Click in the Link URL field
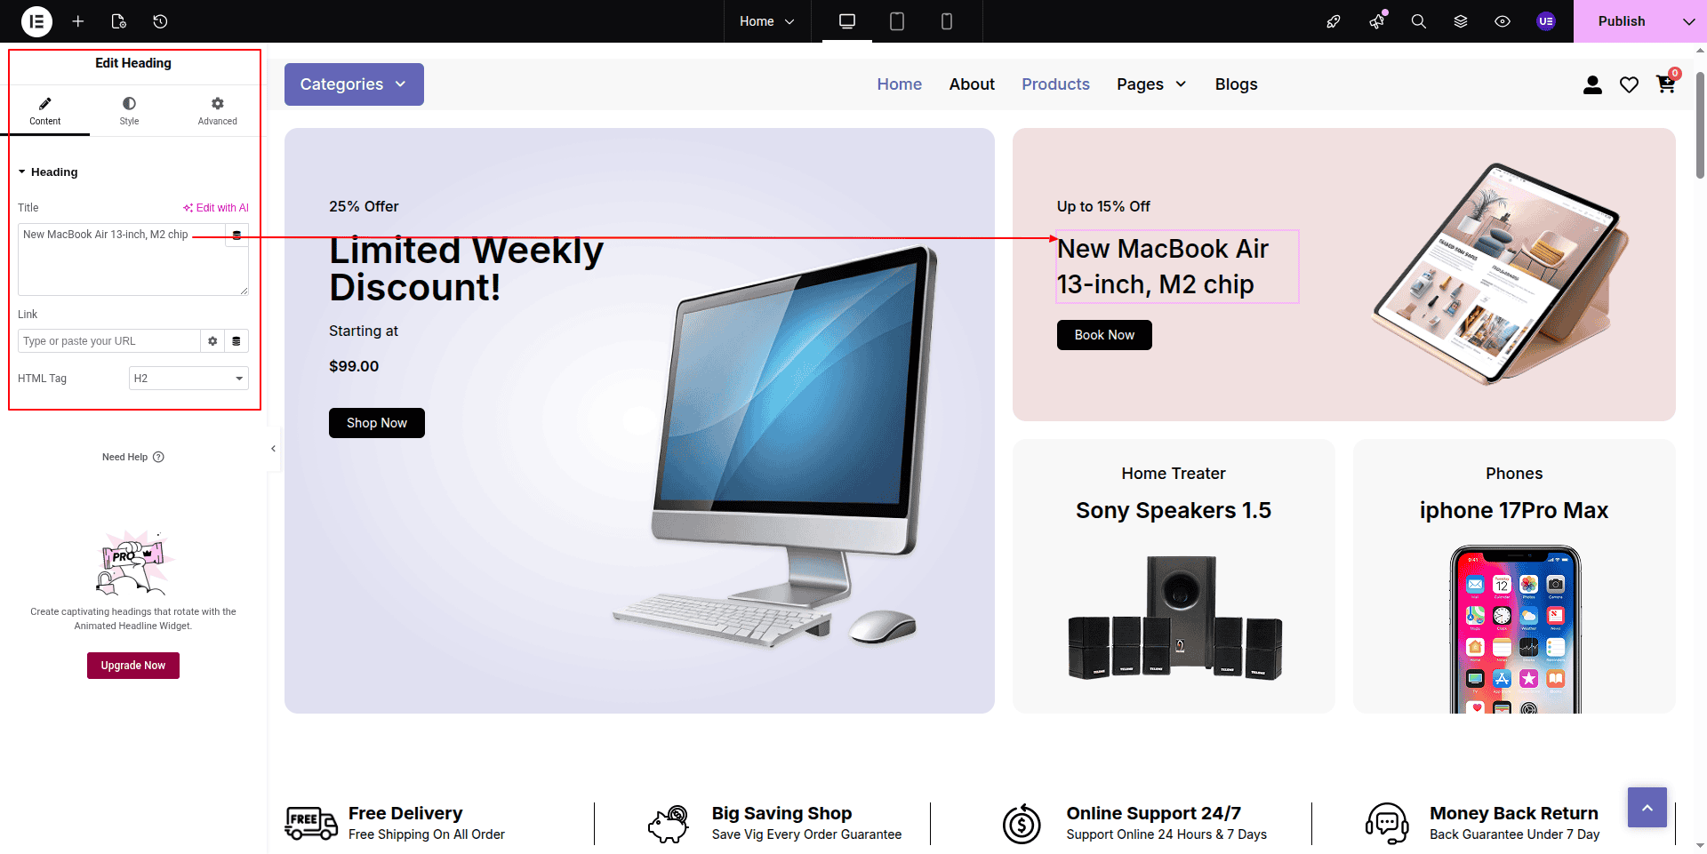Image resolution: width=1707 pixels, height=854 pixels. [x=108, y=341]
